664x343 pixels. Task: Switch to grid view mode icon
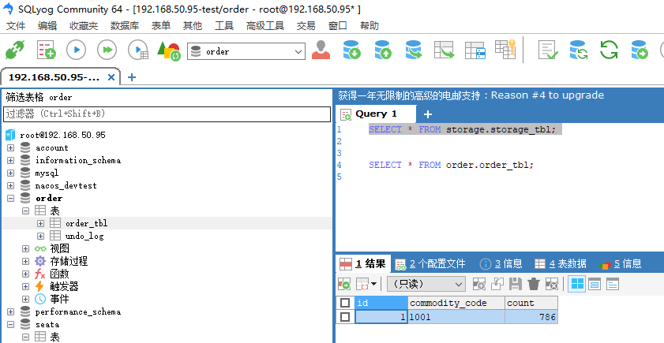coord(577,284)
